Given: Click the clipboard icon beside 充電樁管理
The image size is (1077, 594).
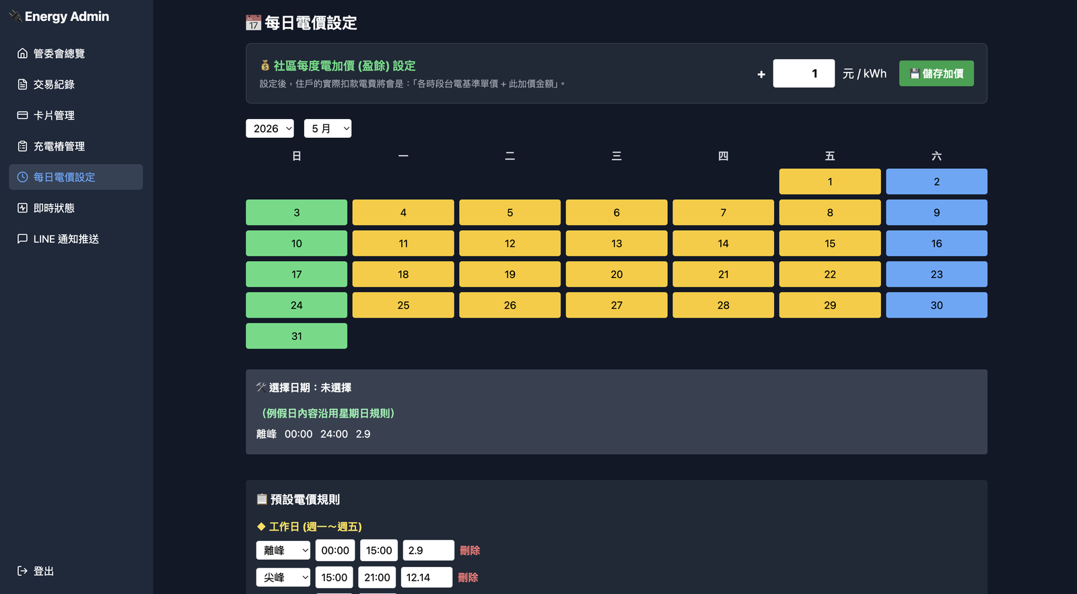Looking at the screenshot, I should click(22, 146).
